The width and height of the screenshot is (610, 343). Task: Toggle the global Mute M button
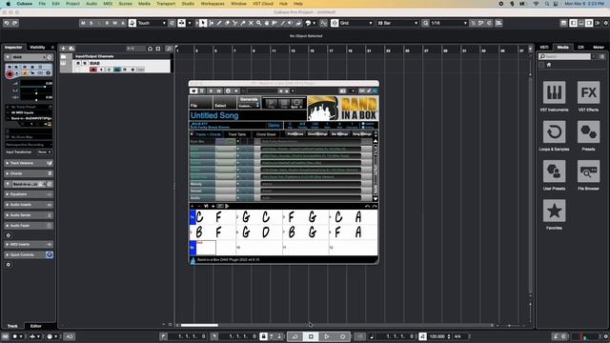[x=83, y=23]
